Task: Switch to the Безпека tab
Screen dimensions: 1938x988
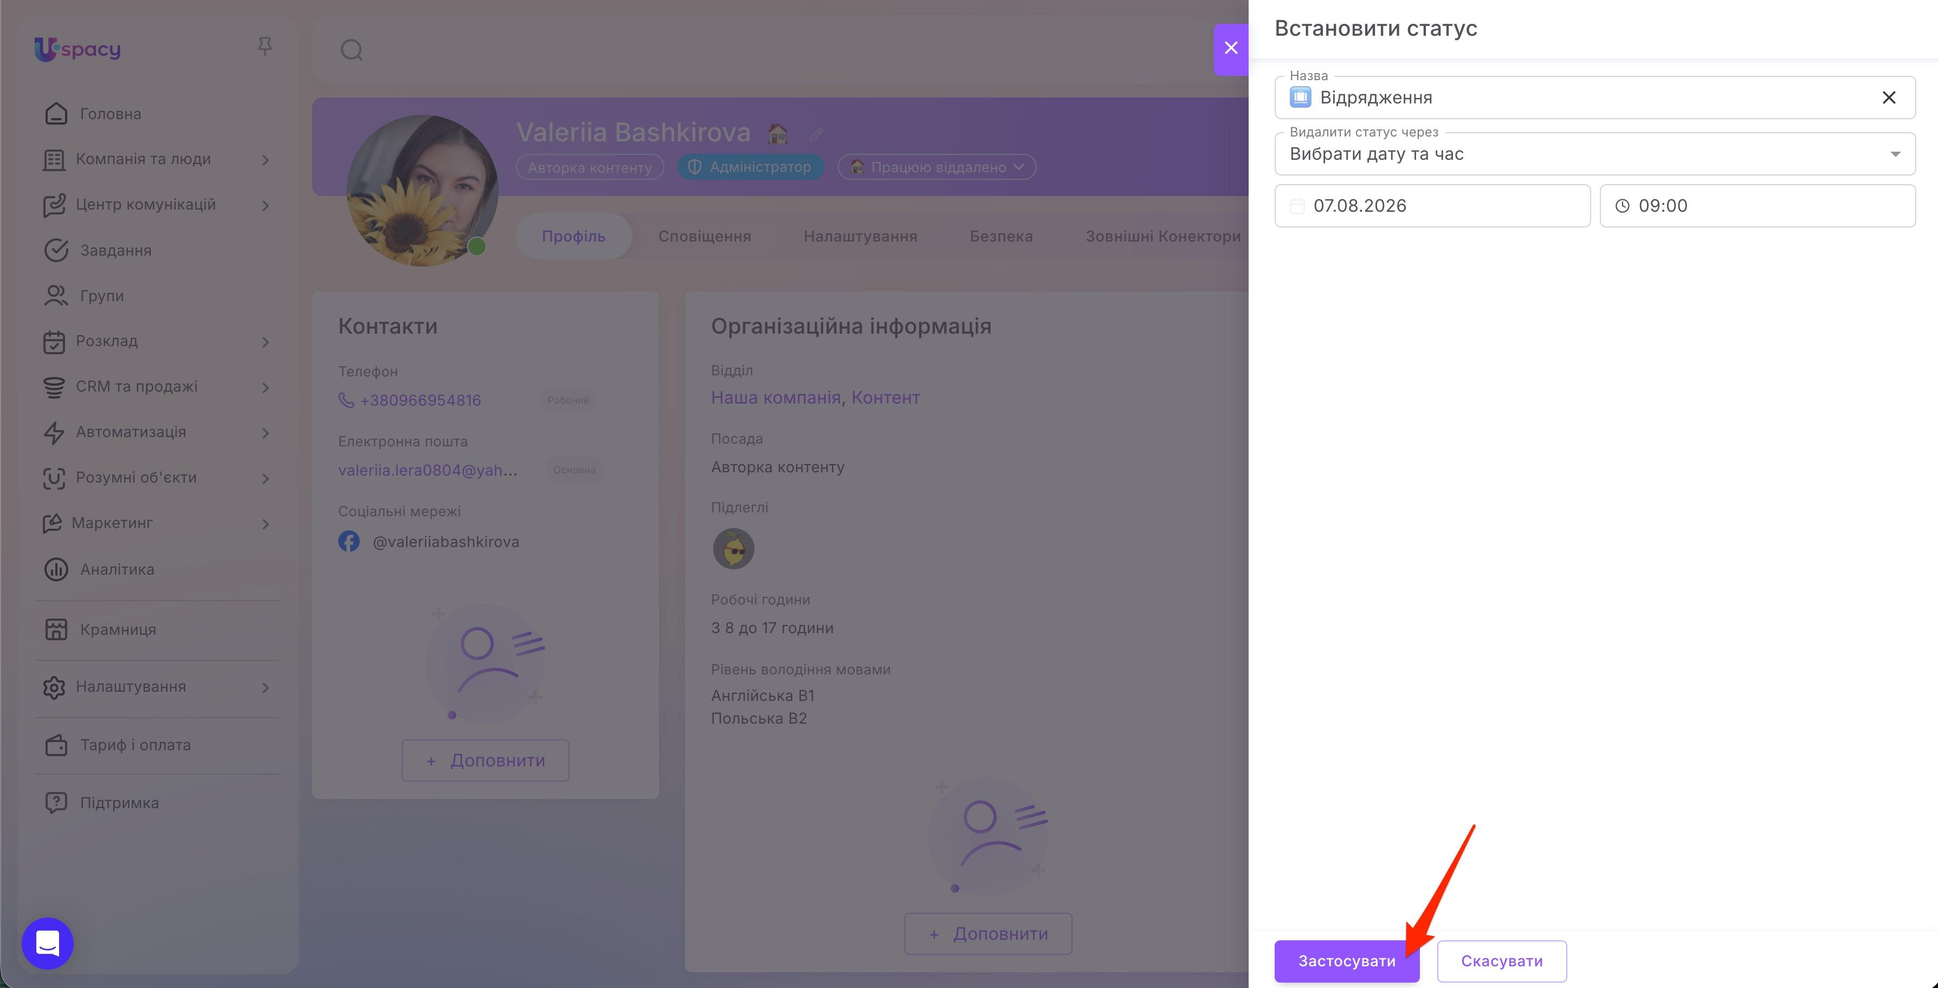Action: click(1000, 236)
